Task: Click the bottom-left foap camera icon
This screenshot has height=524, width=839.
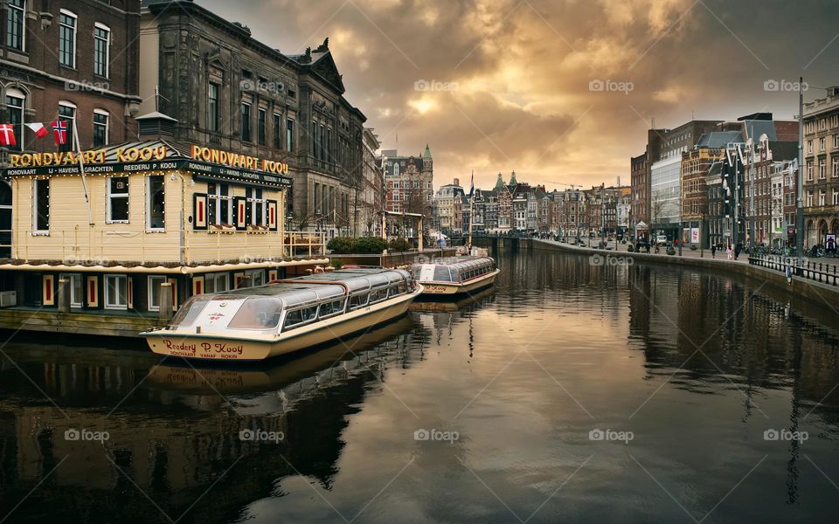Action: (x=73, y=433)
